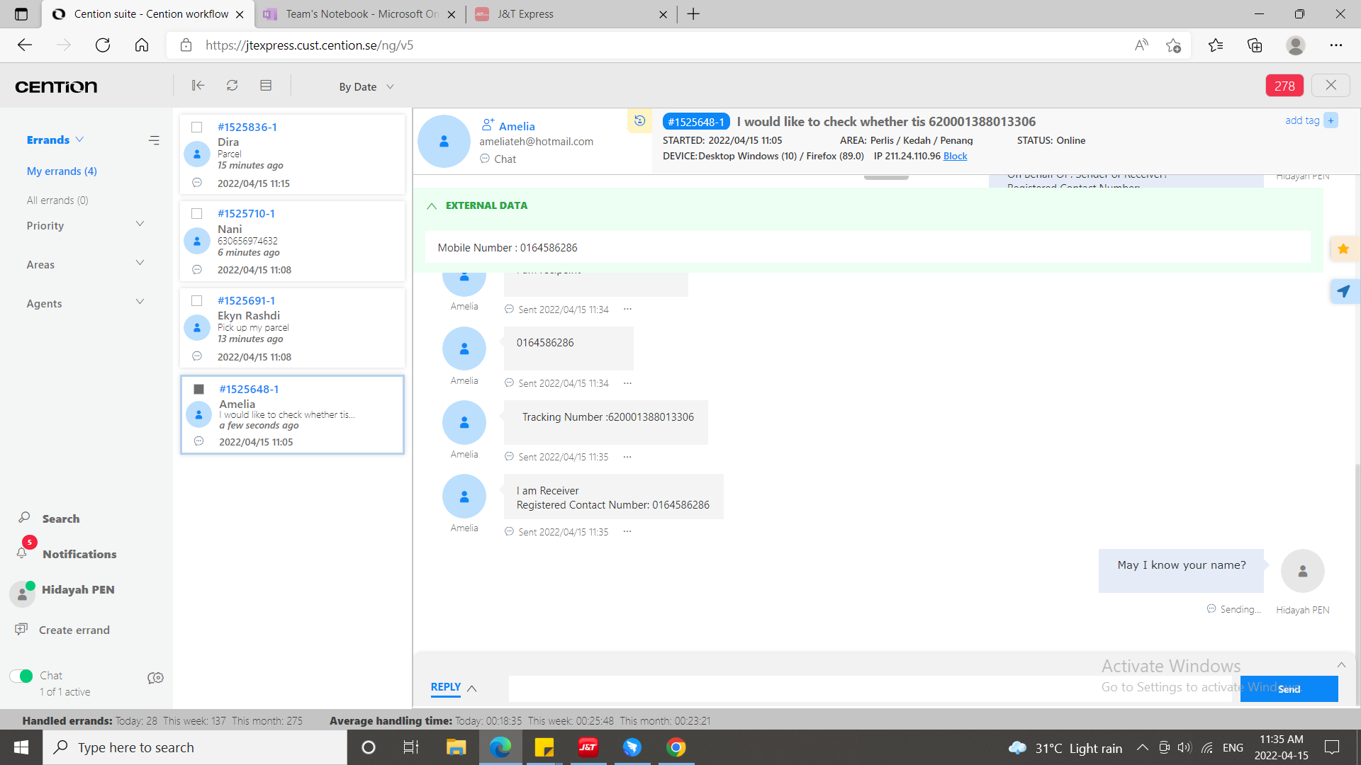Screen dimensions: 1361x765
Task: Select checkbox for errand #1525691-1
Action: [197, 300]
